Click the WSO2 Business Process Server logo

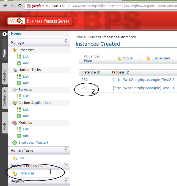40,21
